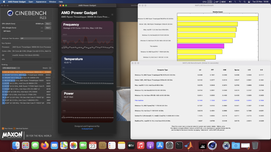This screenshot has height=152, width=271.
Task: Click the top yellow bar in Relative Speed chart
Action: 218,19
